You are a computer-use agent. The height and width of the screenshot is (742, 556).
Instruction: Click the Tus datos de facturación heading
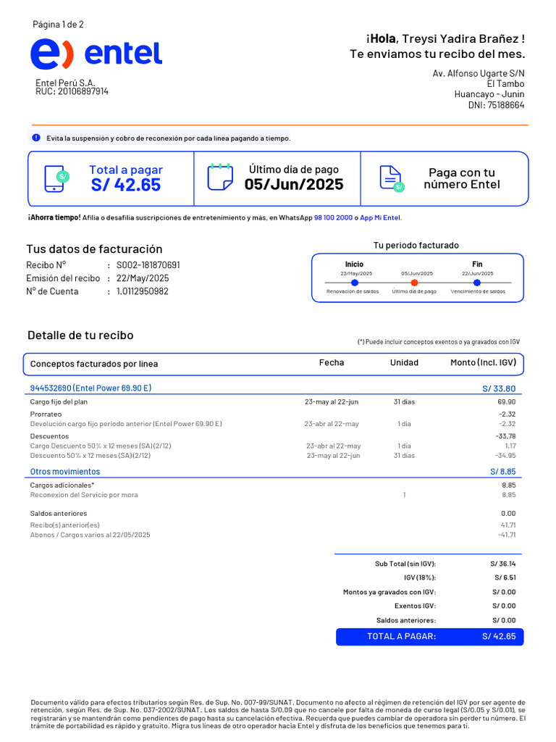[x=95, y=249]
